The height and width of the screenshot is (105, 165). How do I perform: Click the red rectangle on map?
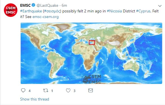[x=92, y=43]
